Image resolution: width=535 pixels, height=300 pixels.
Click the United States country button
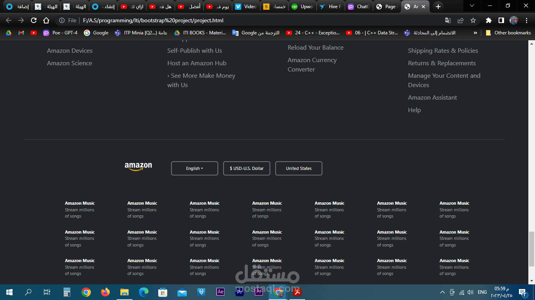tap(299, 168)
